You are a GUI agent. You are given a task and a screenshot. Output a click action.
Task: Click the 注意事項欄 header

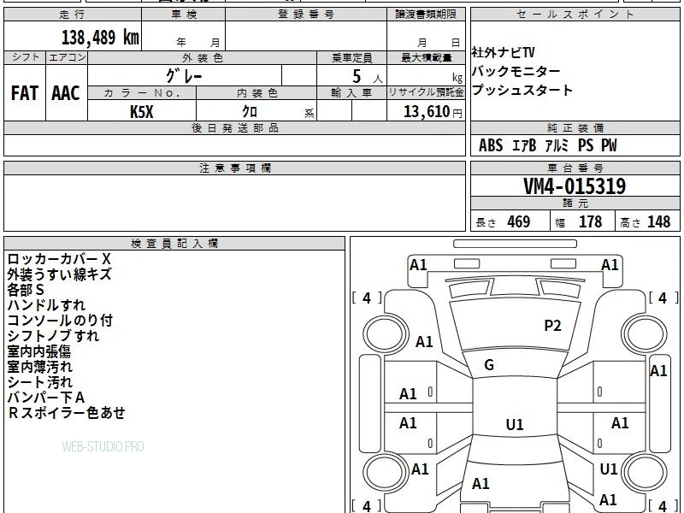click(x=234, y=168)
